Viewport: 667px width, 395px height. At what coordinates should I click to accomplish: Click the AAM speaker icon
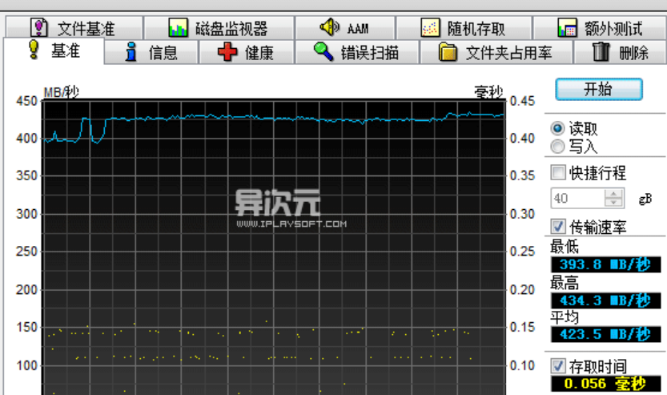pos(329,27)
